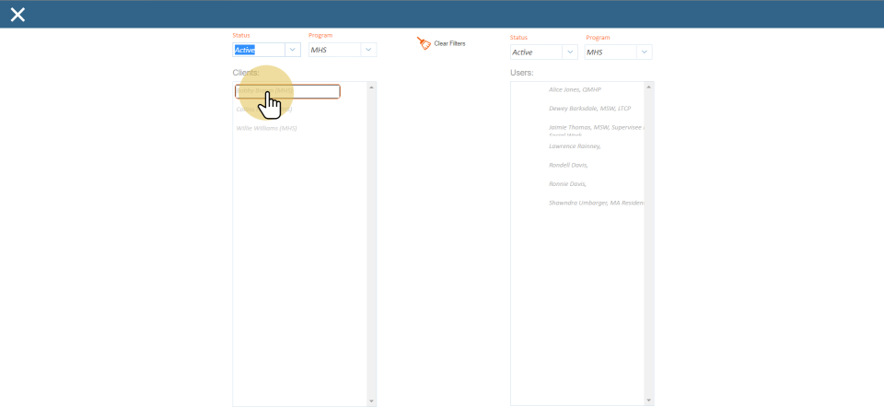
Task: Click the Clear Filters text button
Action: (x=449, y=43)
